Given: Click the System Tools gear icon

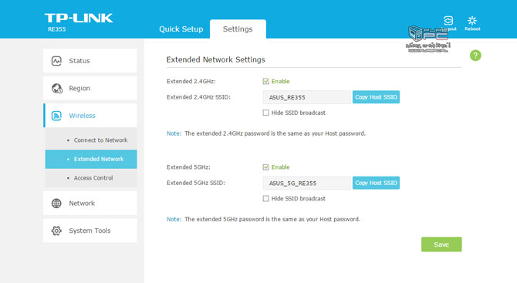Looking at the screenshot, I should 56,231.
